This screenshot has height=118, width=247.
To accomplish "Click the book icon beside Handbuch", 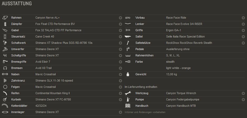I will click(x=128, y=106).
